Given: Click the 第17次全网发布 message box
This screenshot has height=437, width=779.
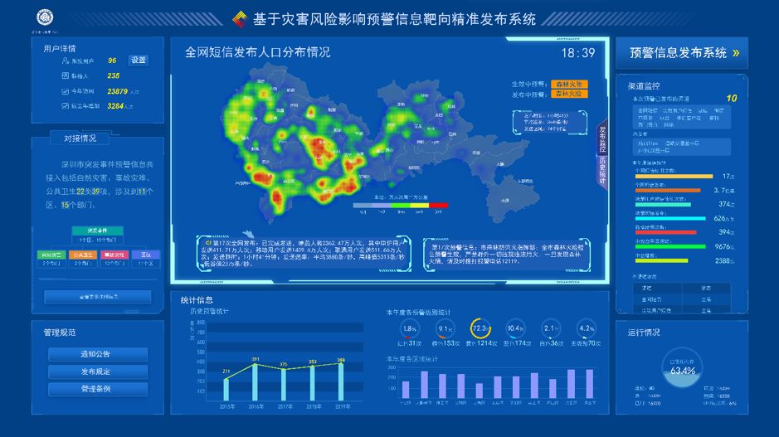Looking at the screenshot, I should [304, 253].
